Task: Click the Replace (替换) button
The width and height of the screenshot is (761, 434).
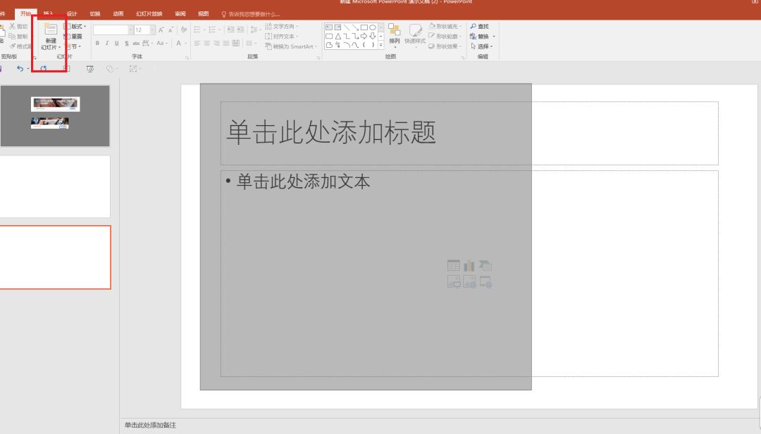Action: [483, 37]
